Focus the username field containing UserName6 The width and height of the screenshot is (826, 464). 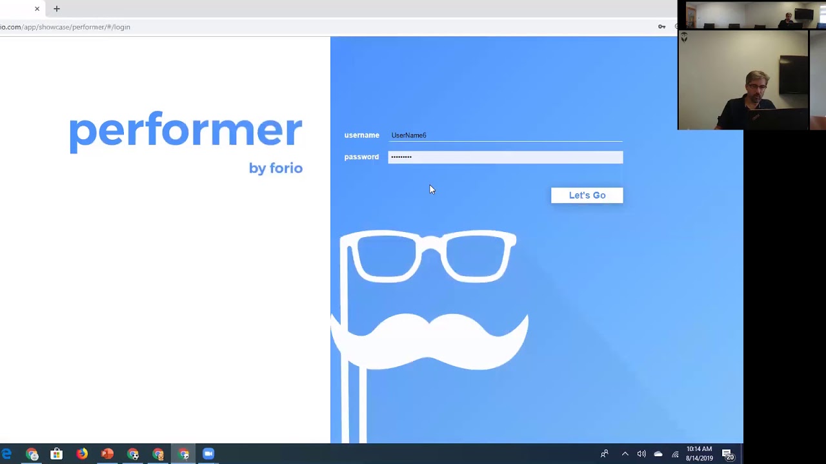coord(505,135)
